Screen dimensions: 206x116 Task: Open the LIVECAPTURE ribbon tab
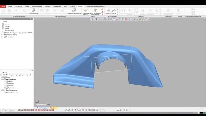19,6
